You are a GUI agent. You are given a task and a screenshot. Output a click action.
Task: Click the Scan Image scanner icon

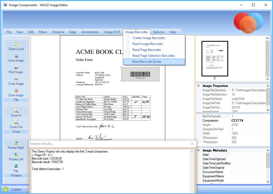[16, 79]
